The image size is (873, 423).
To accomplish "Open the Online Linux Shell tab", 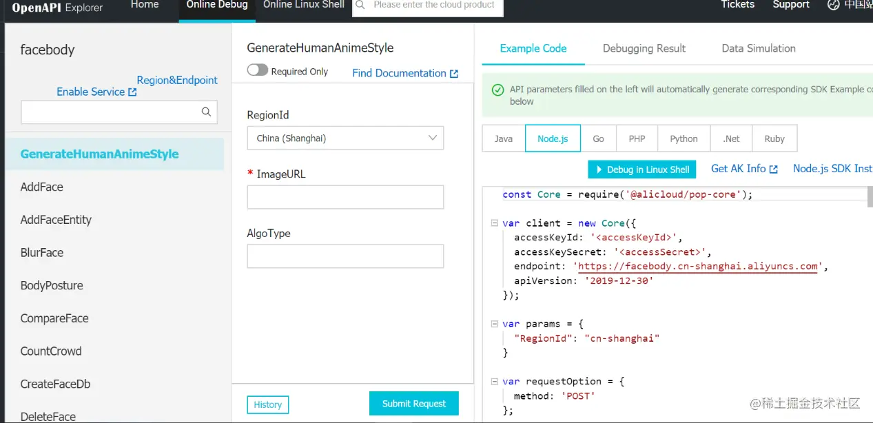I will click(x=304, y=5).
